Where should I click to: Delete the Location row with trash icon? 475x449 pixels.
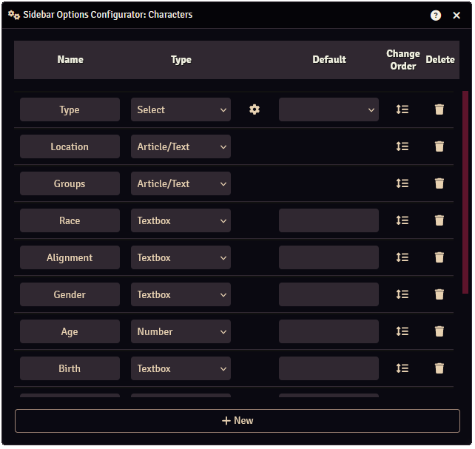tap(439, 146)
